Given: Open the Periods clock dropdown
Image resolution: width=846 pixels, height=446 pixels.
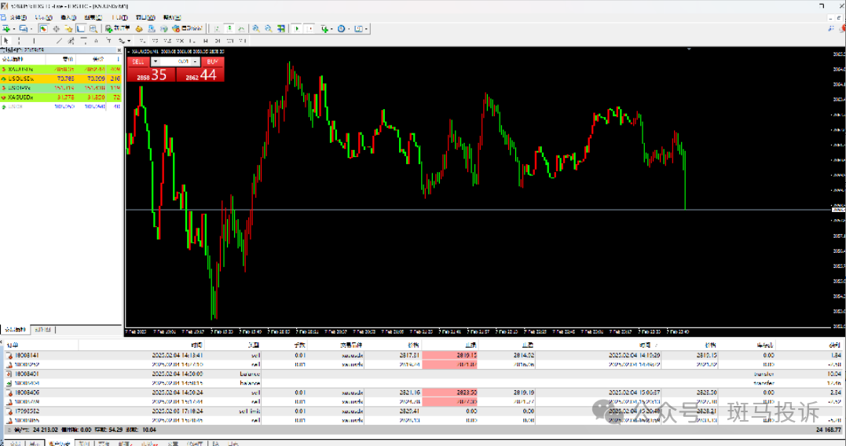Looking at the screenshot, I should tap(342, 28).
